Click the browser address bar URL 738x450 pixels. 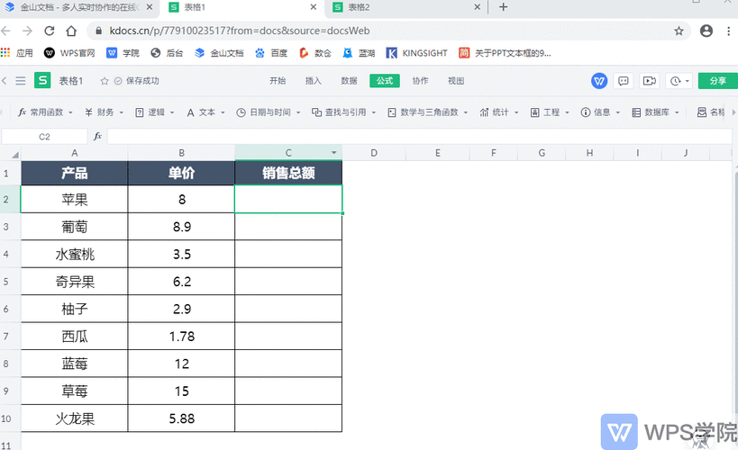coord(240,31)
